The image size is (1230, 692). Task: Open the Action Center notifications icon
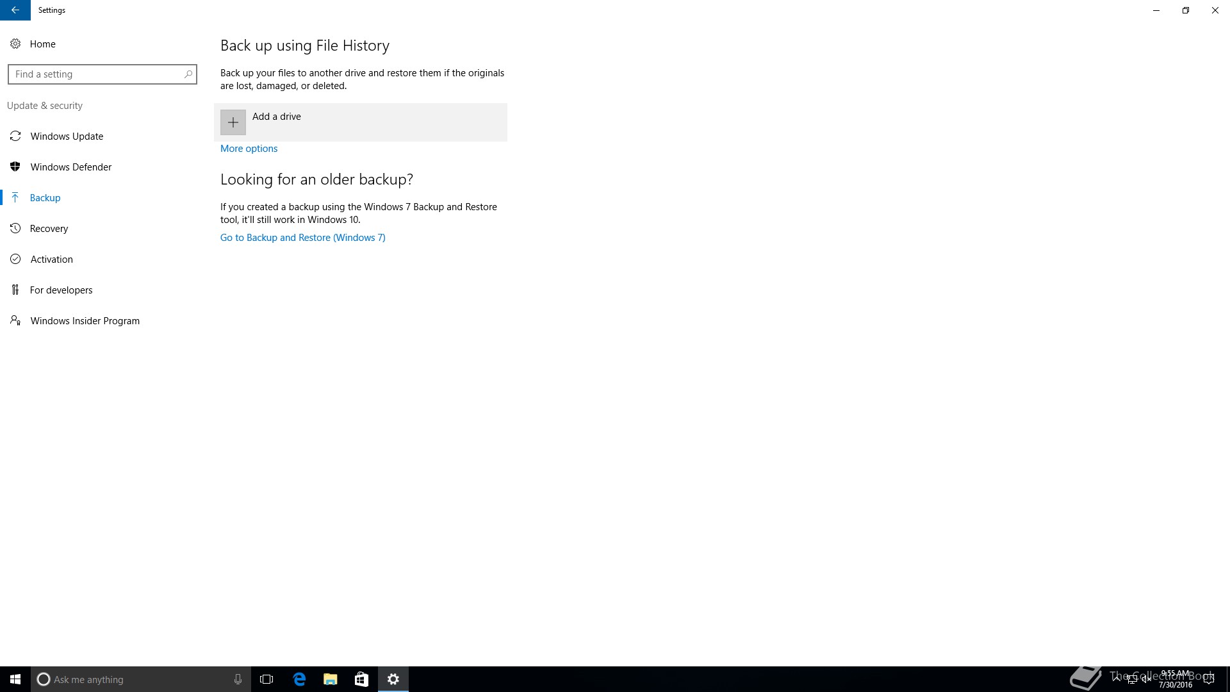1209,679
